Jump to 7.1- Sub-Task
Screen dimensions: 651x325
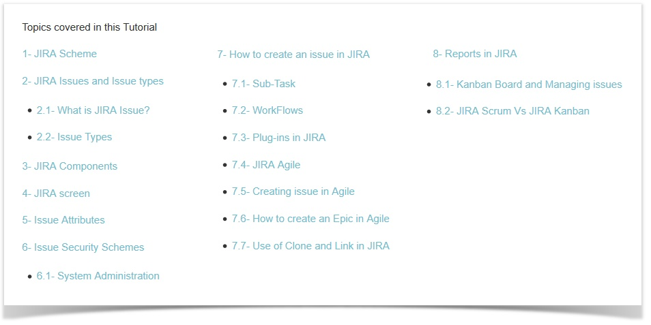tap(263, 84)
